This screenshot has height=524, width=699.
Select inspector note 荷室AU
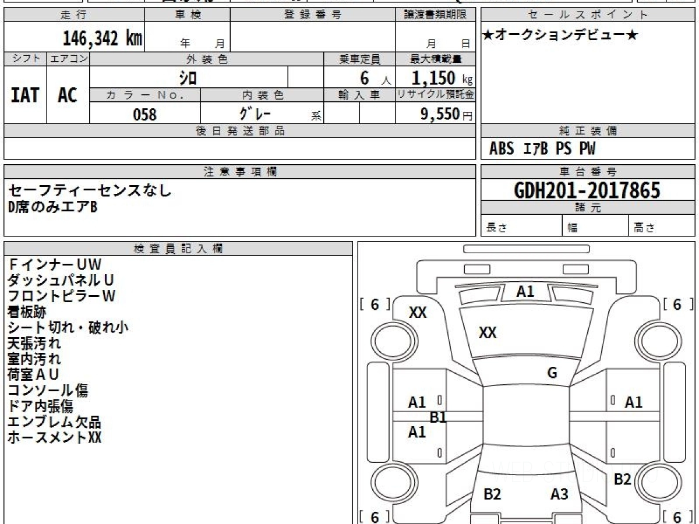(x=34, y=374)
